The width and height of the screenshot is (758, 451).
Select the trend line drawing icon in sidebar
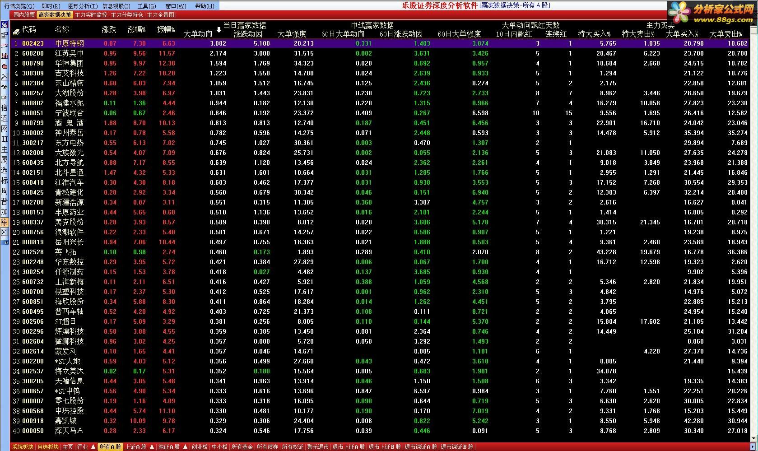point(4,77)
